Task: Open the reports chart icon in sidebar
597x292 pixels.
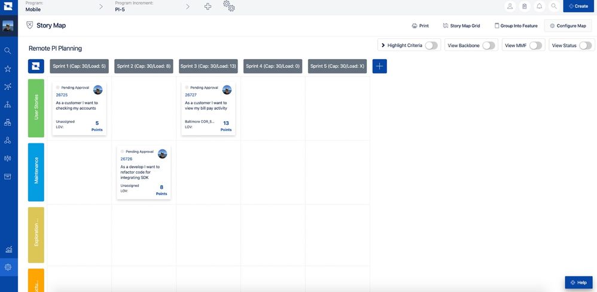Action: 8,250
